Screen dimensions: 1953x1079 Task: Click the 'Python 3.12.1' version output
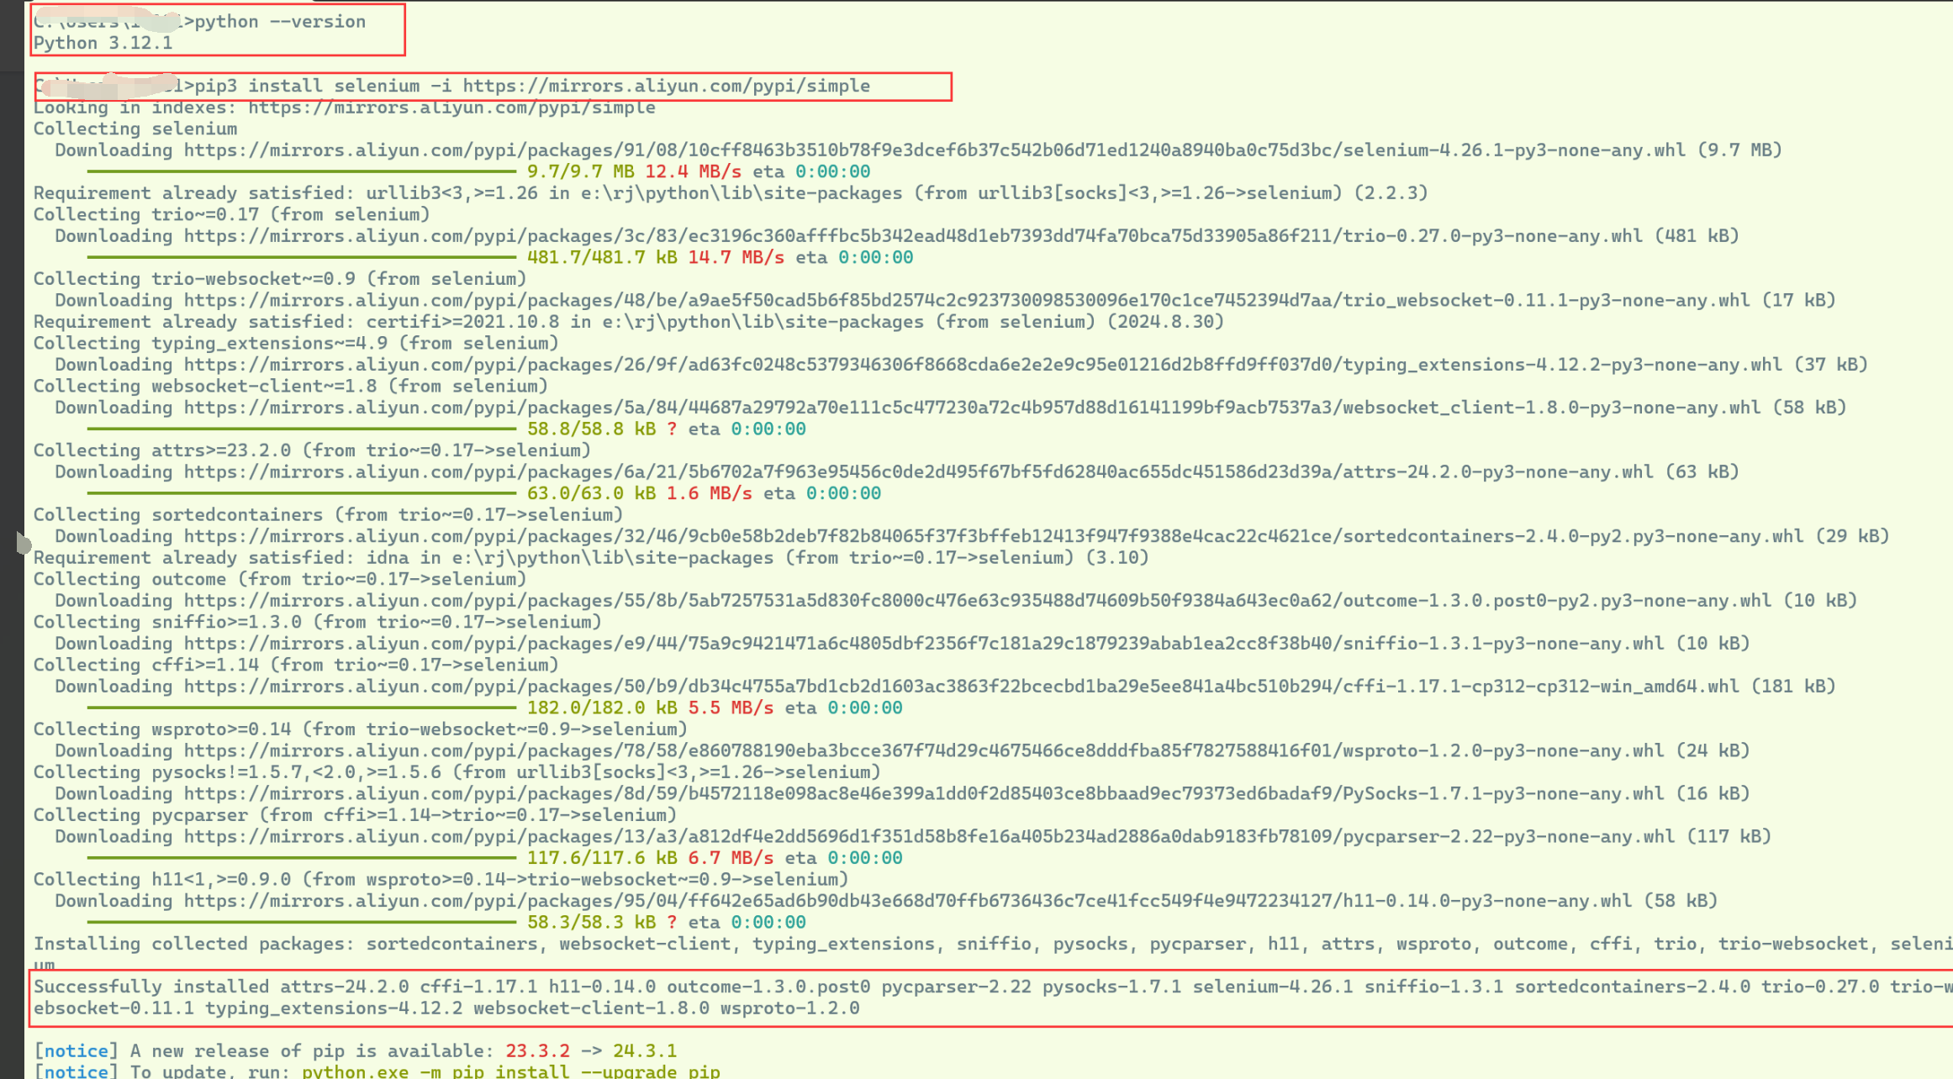(103, 43)
